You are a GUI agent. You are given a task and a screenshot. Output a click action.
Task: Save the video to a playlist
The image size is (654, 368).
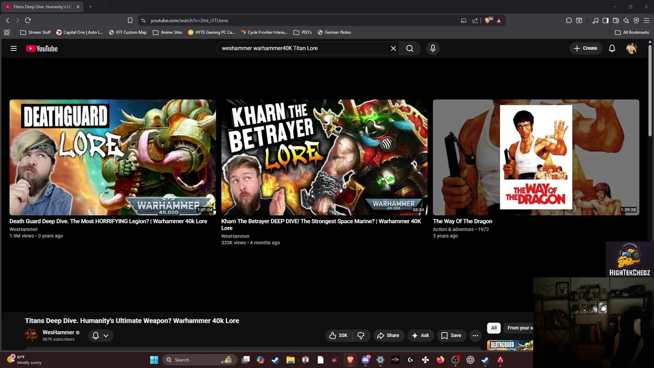pos(451,336)
